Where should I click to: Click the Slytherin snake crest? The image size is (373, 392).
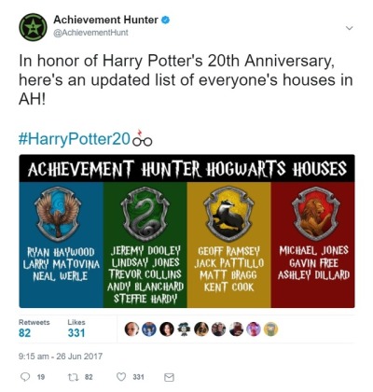pos(145,213)
